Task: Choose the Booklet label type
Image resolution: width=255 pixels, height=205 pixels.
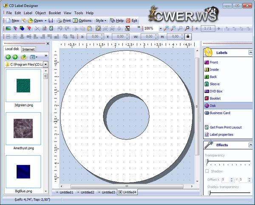Action: (x=215, y=99)
